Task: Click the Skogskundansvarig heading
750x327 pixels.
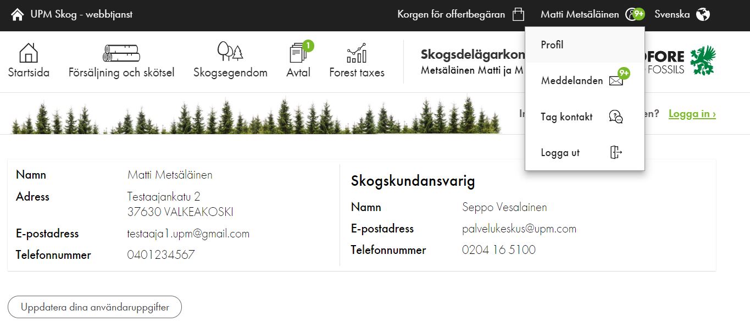Action: pos(413,181)
